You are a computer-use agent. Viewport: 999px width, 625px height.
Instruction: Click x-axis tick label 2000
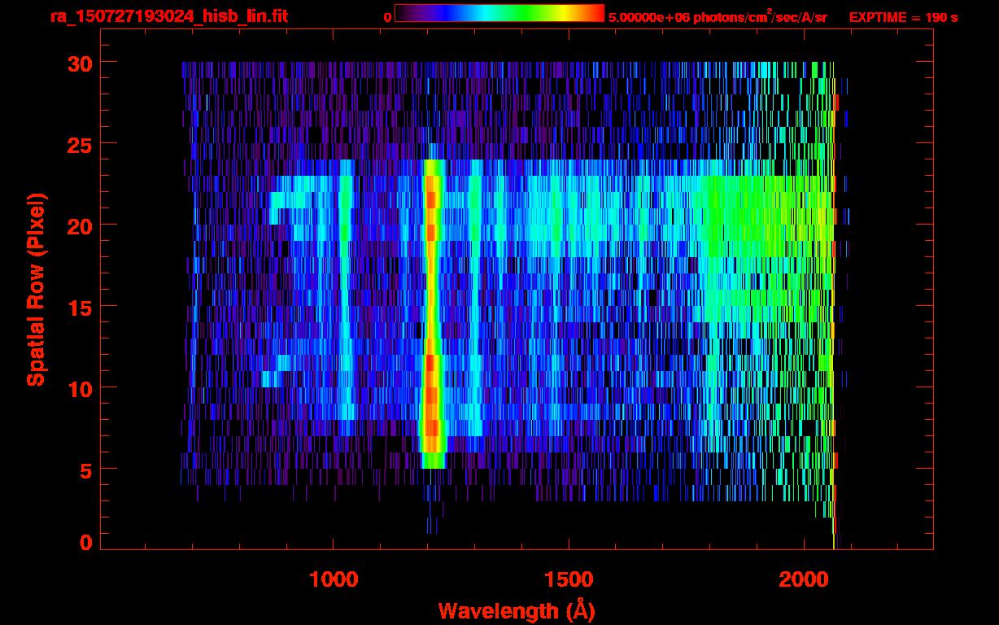pyautogui.click(x=804, y=579)
